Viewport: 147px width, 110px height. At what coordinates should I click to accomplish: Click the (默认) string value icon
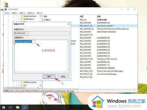[44, 20]
